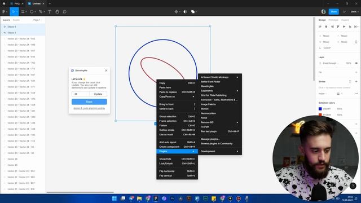Click the layer opacity 100% field
361x203 pixels.
pyautogui.click(x=349, y=63)
